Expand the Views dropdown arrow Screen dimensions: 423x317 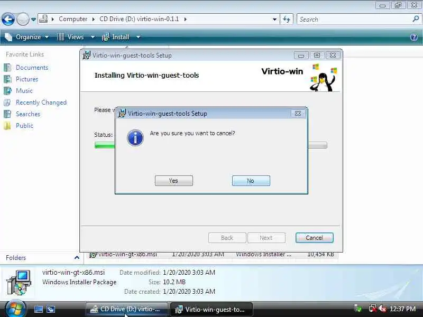tap(93, 37)
